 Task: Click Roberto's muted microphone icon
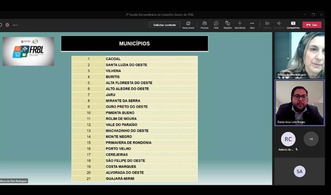point(297,149)
